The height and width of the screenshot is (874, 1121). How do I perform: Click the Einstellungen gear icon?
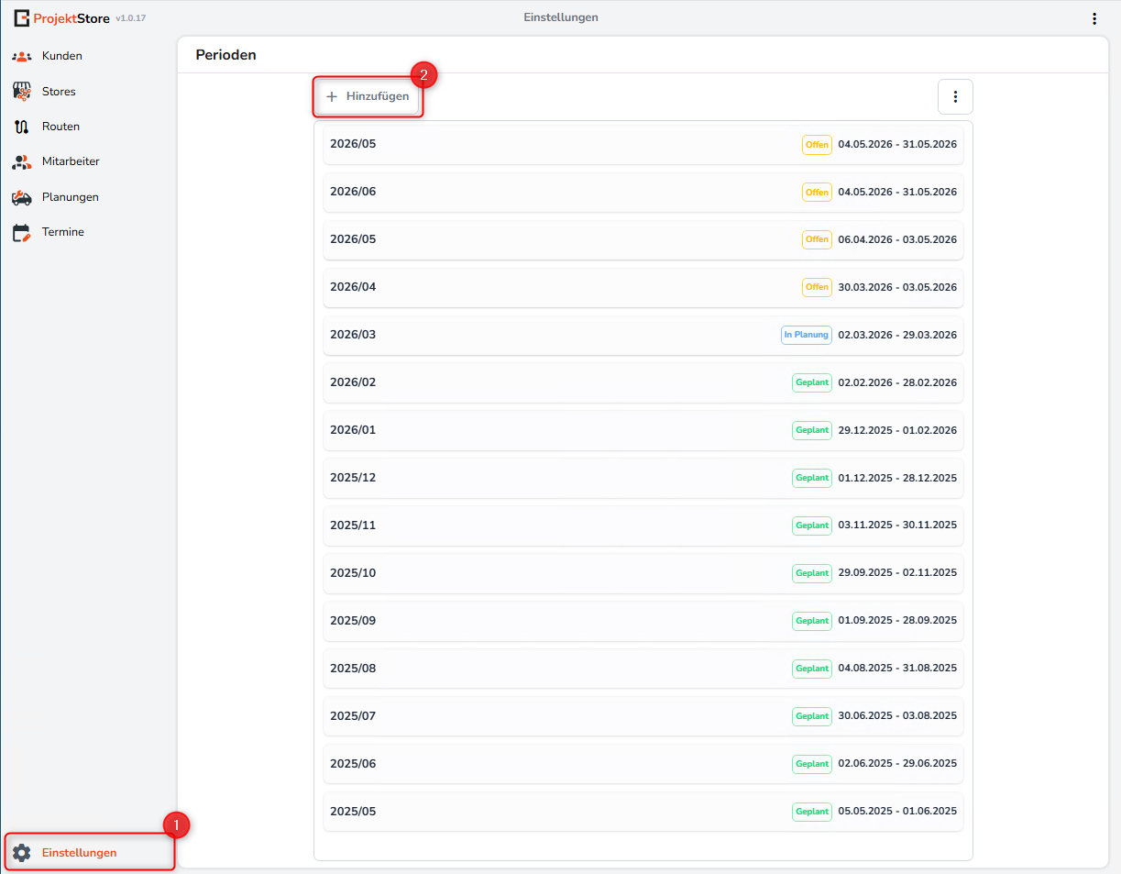point(21,853)
